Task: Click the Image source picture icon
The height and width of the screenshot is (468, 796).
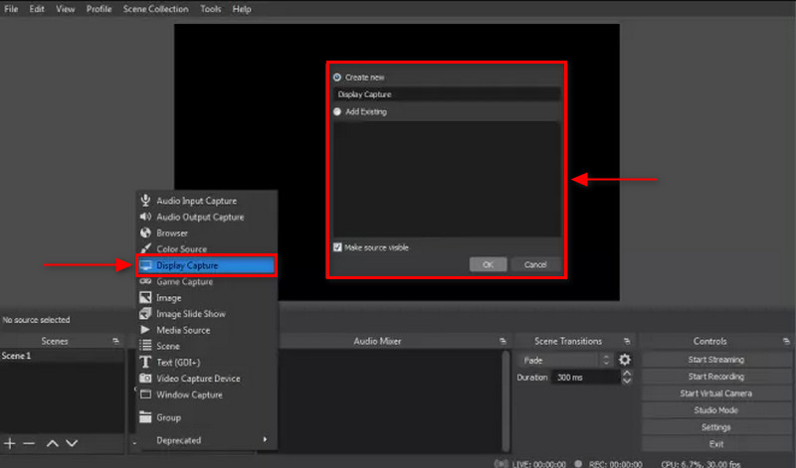Action: [145, 298]
